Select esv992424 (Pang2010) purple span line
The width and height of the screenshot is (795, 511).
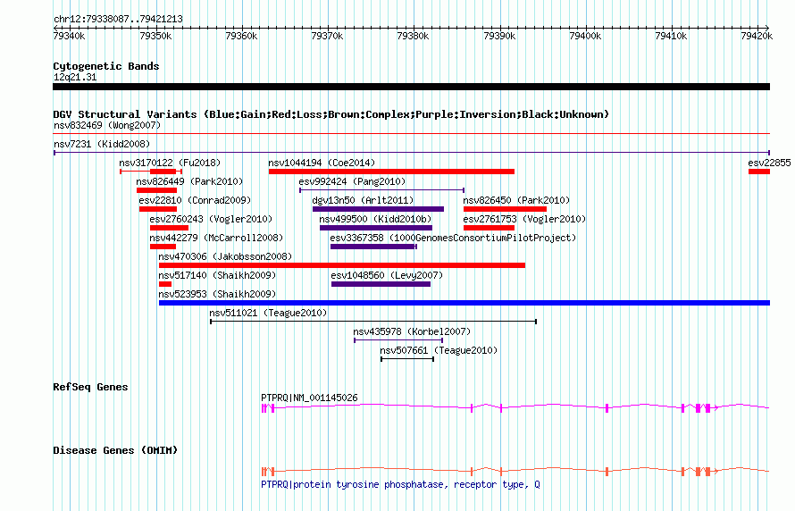point(381,190)
